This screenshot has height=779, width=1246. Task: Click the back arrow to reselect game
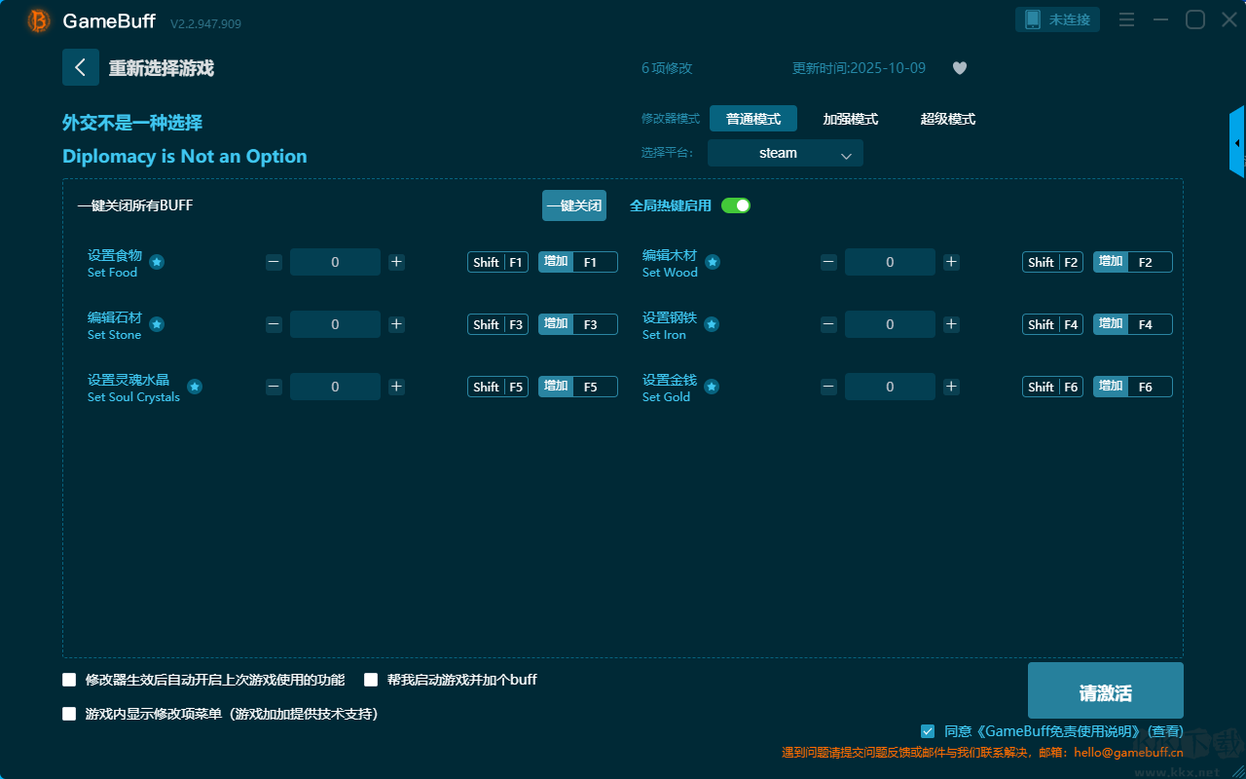click(81, 67)
